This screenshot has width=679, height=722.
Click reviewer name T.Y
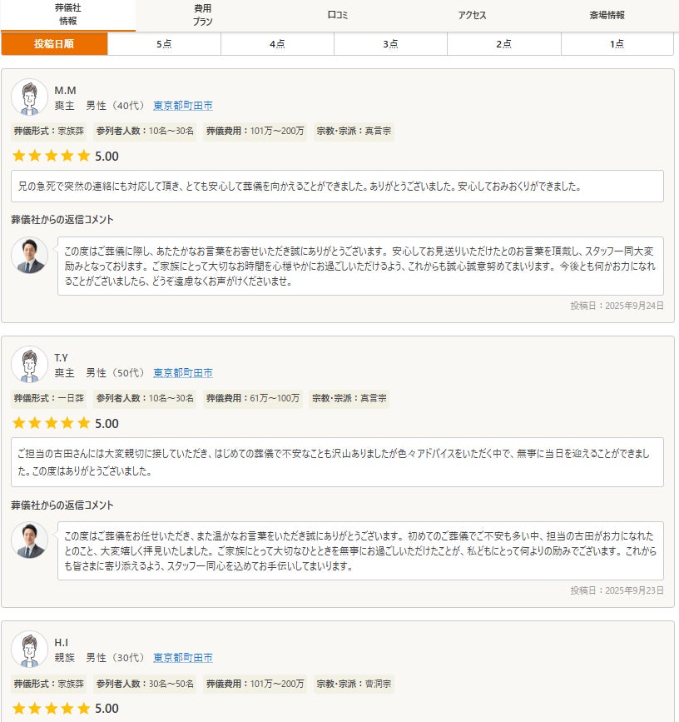(62, 358)
